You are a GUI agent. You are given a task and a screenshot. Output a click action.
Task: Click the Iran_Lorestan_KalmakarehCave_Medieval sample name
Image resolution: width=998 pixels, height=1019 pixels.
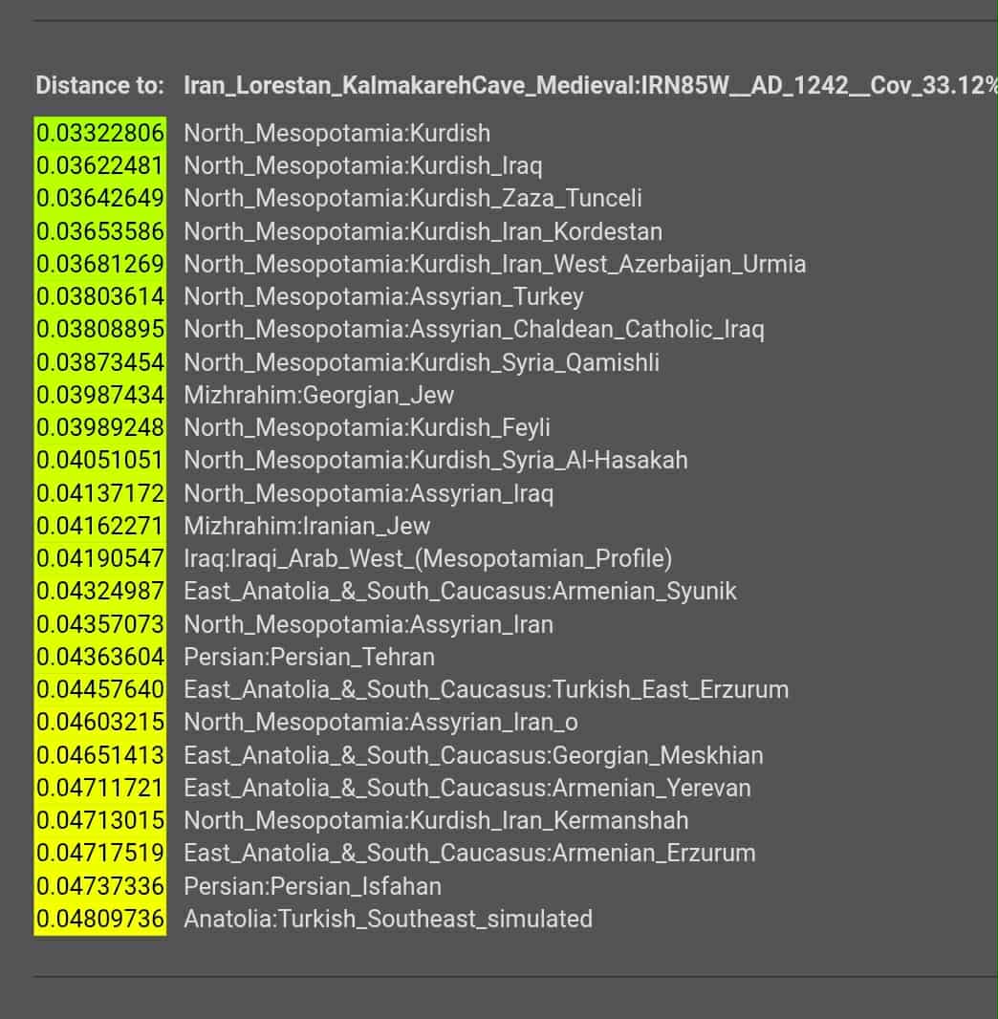pos(591,86)
